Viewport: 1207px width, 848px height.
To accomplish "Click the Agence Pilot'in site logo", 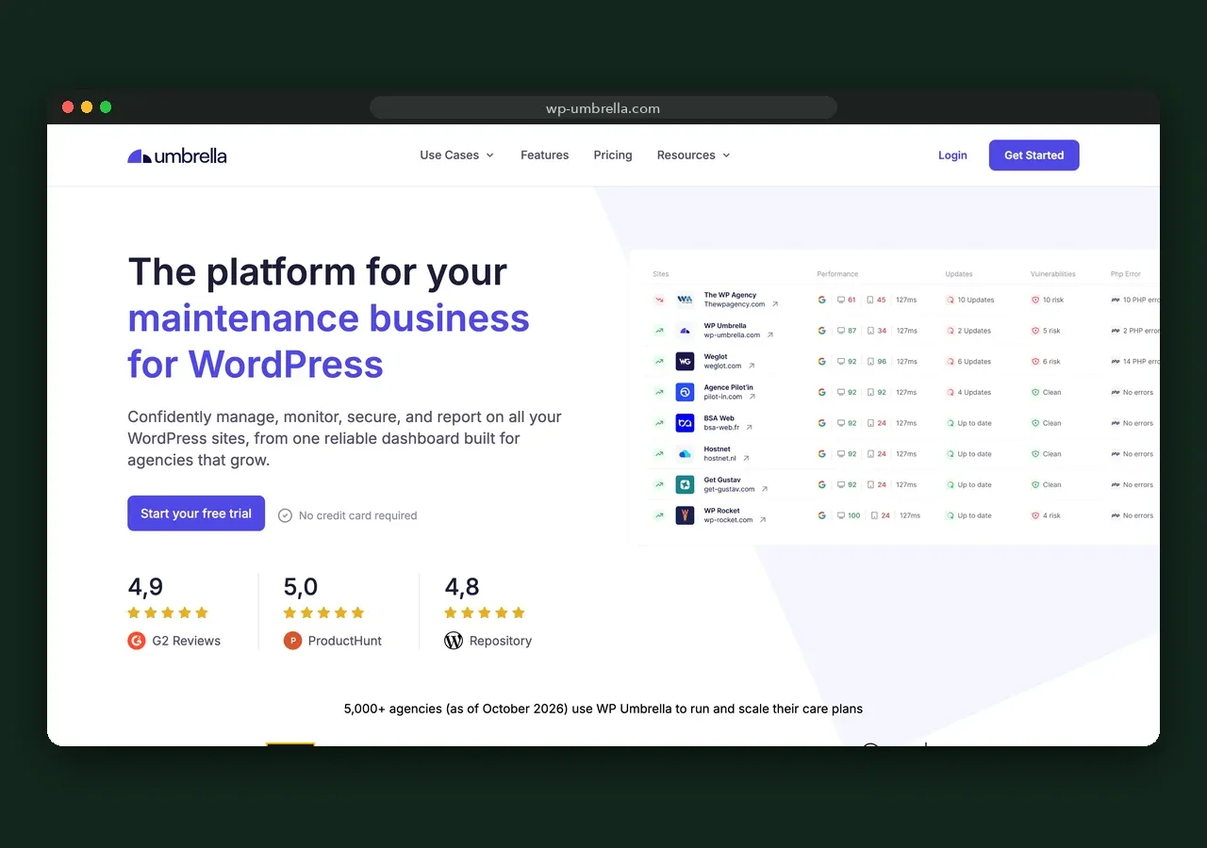I will coord(685,392).
